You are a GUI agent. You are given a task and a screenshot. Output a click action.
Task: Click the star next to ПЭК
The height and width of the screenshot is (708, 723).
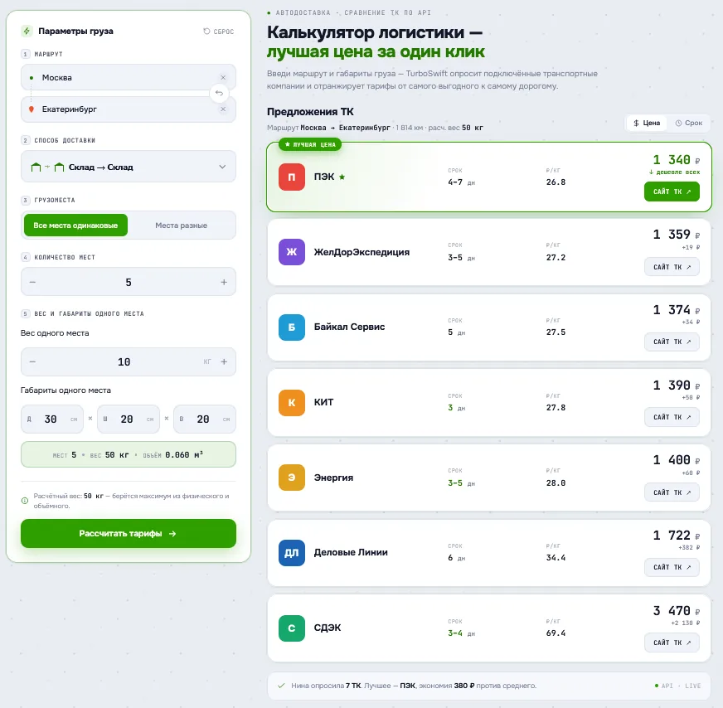tap(342, 177)
